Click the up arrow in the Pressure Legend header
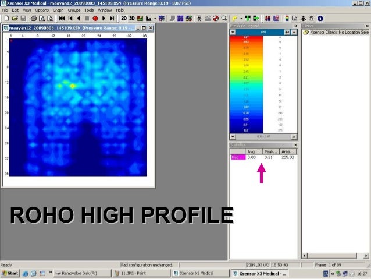This screenshot has width=371, height=279. [x=294, y=32]
